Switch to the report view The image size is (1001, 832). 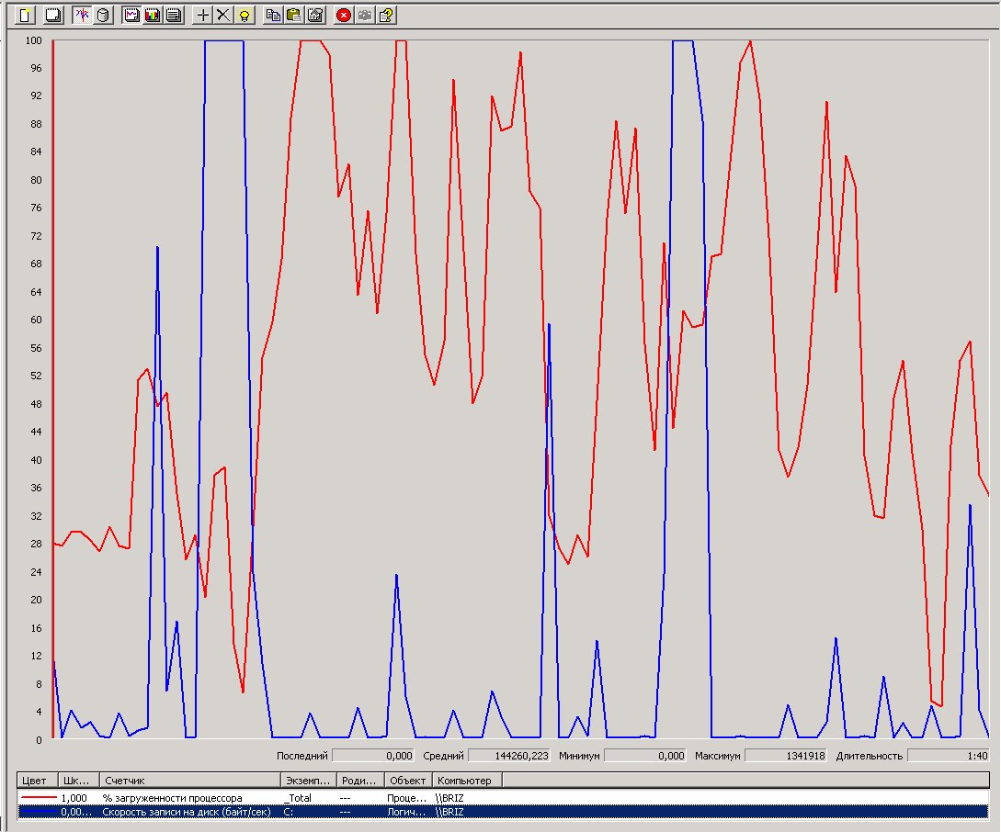(x=173, y=15)
